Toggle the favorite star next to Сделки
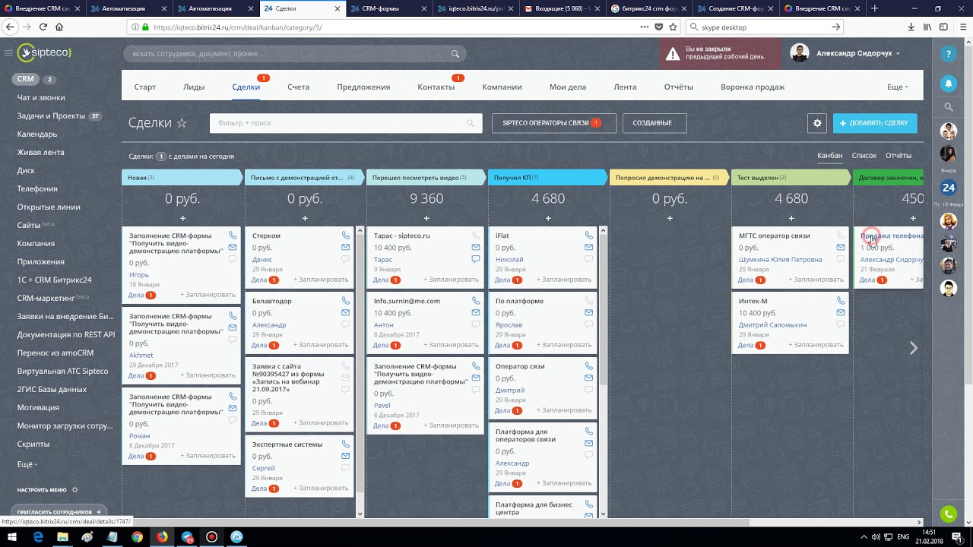This screenshot has width=973, height=547. pyautogui.click(x=182, y=123)
